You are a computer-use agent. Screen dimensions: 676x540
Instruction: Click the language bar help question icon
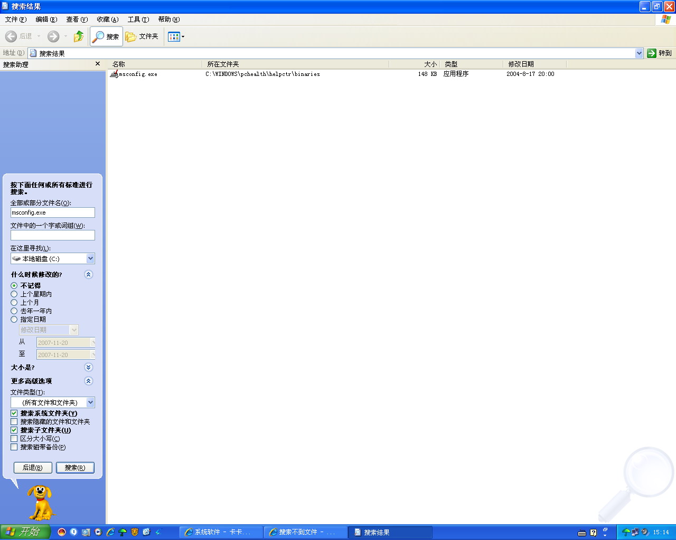pos(594,533)
